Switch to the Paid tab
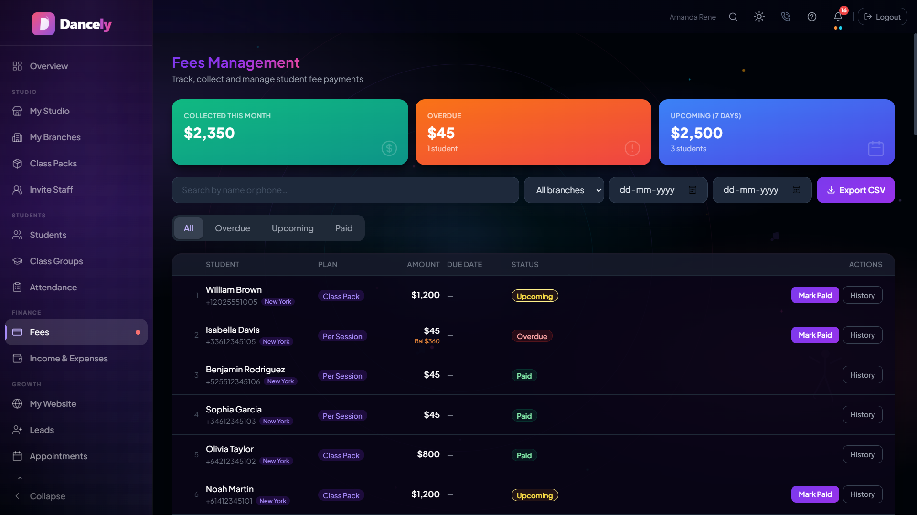 click(x=344, y=228)
